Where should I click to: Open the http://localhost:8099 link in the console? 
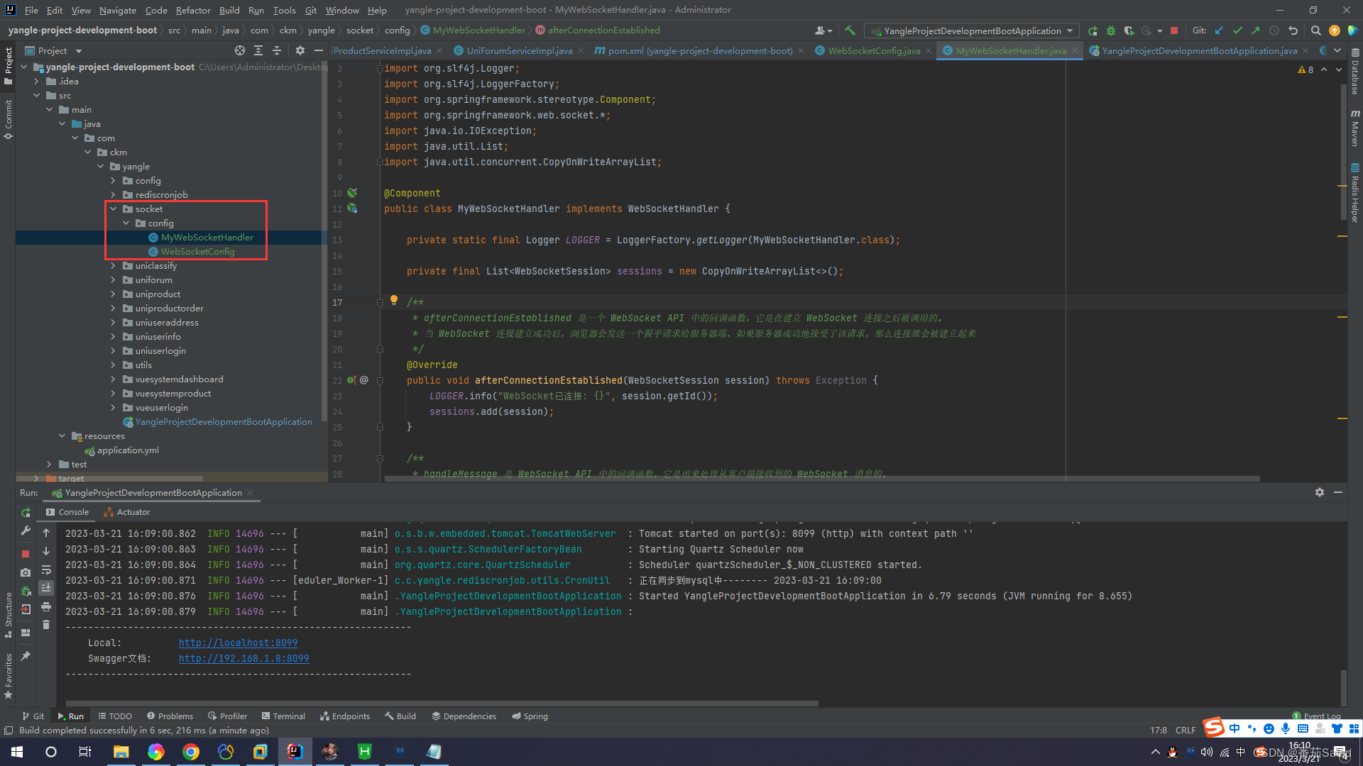[238, 643]
